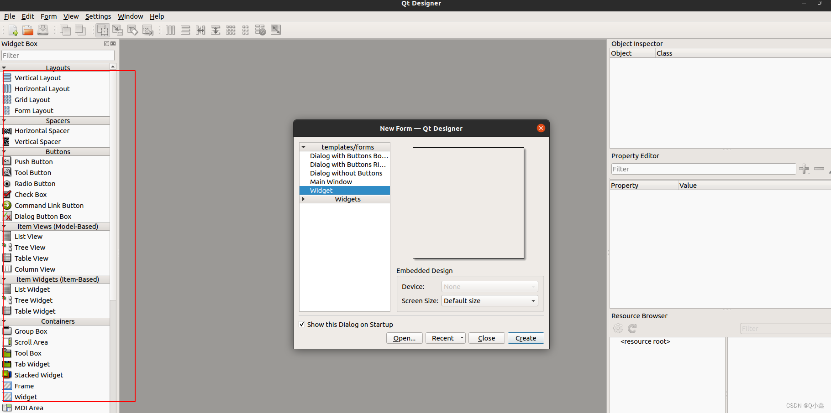
Task: Open the Recent button dropdown arrow
Action: click(462, 338)
